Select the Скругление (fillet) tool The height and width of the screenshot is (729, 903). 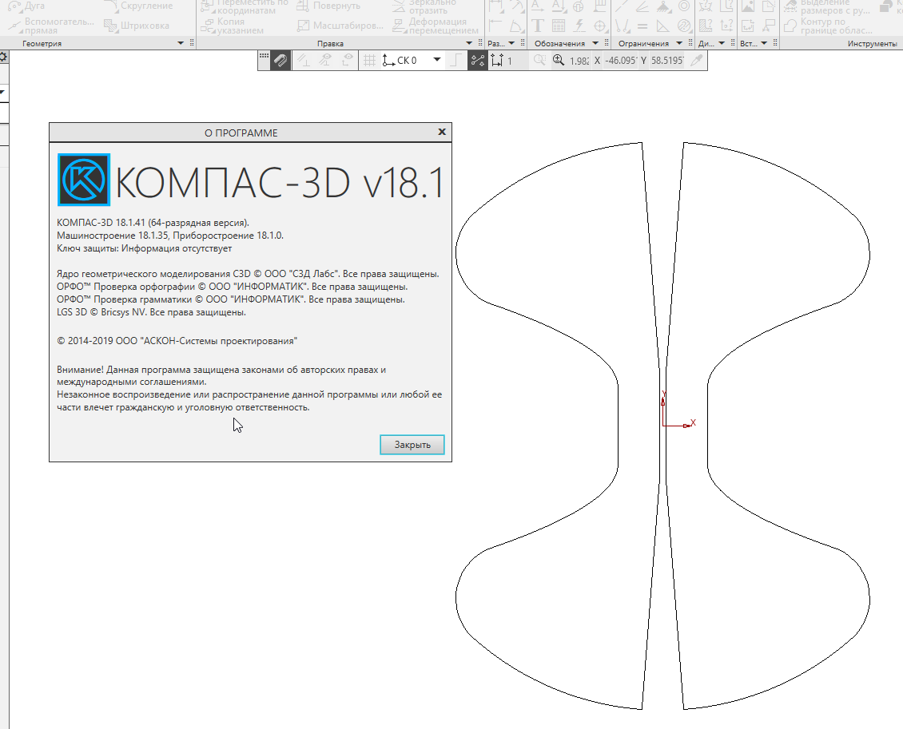point(138,6)
